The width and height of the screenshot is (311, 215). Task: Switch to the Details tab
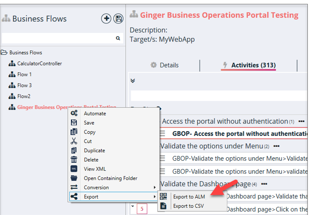tap(165, 65)
